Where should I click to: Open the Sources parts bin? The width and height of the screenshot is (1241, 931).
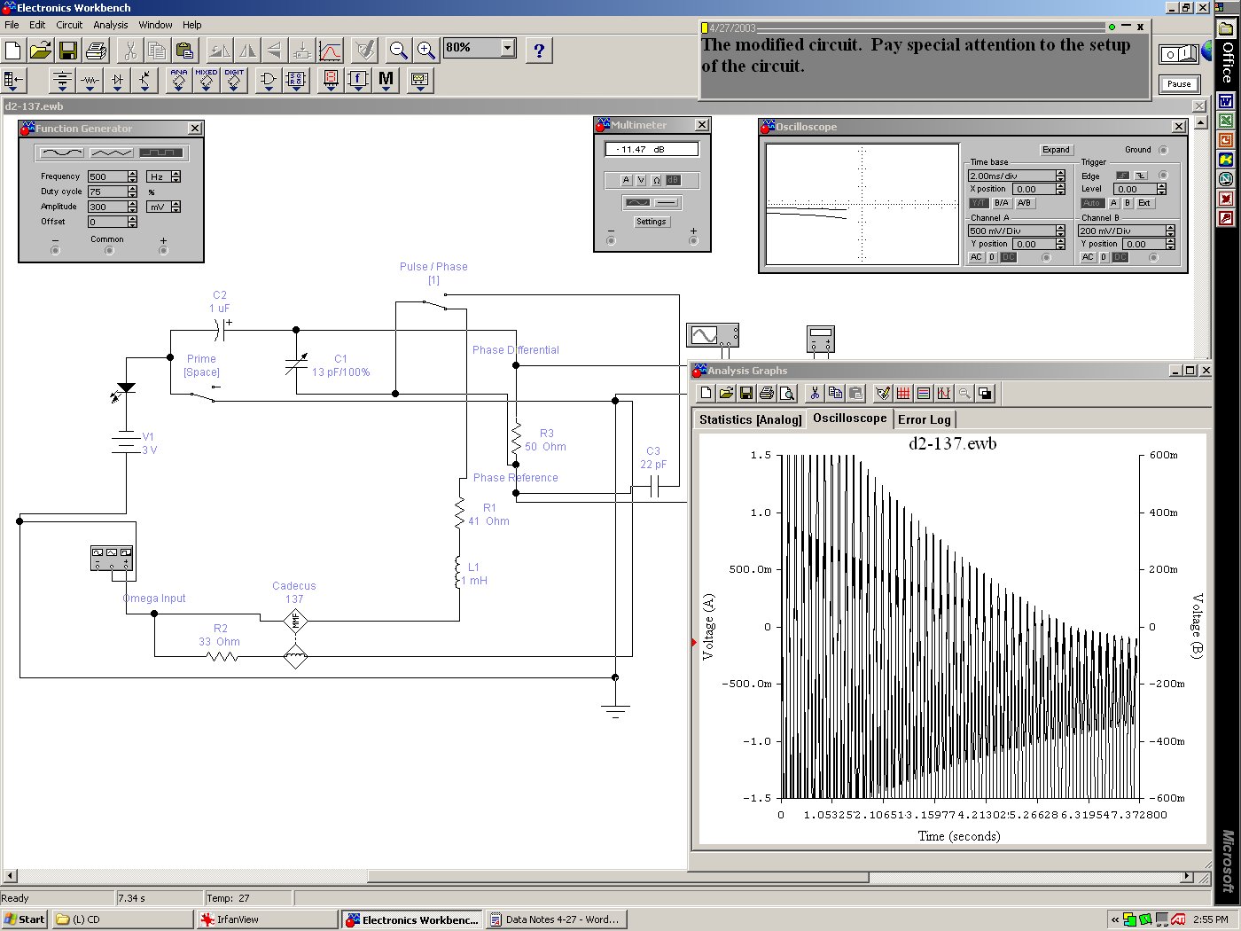coord(62,81)
